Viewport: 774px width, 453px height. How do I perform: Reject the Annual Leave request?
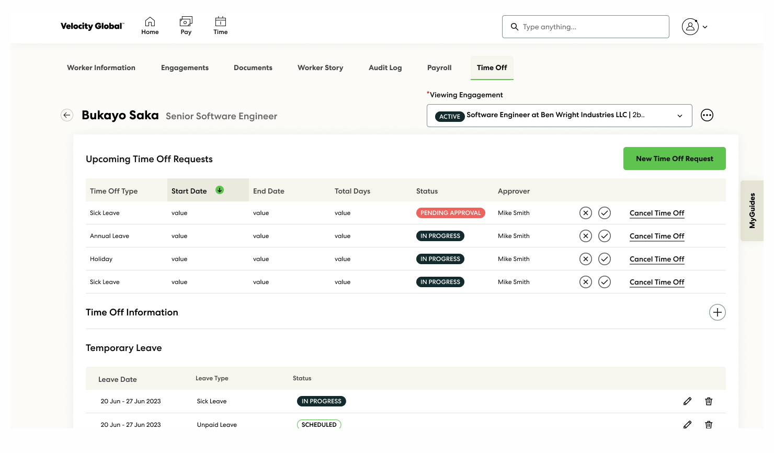(586, 236)
